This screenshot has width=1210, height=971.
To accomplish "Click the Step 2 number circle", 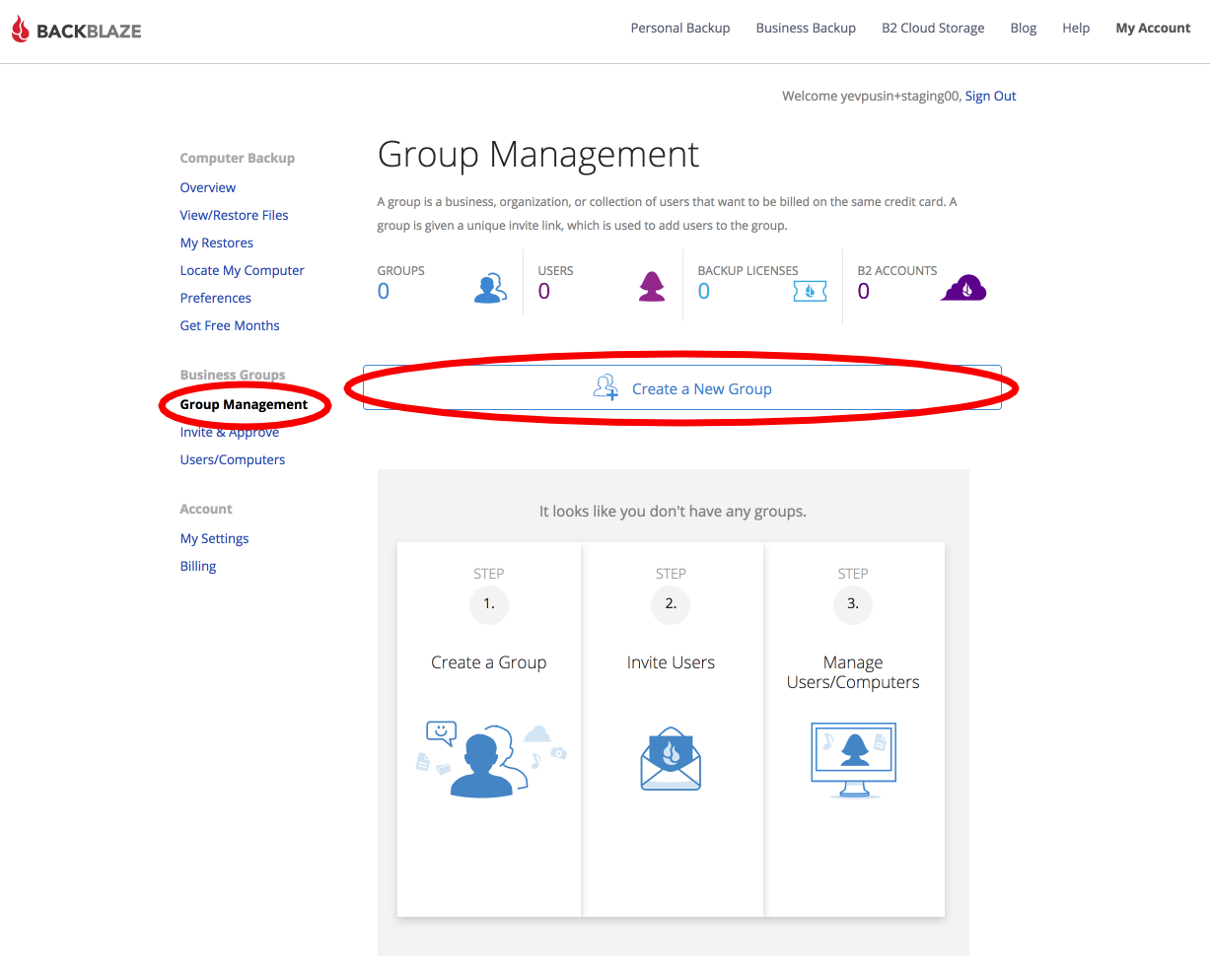I will [671, 604].
